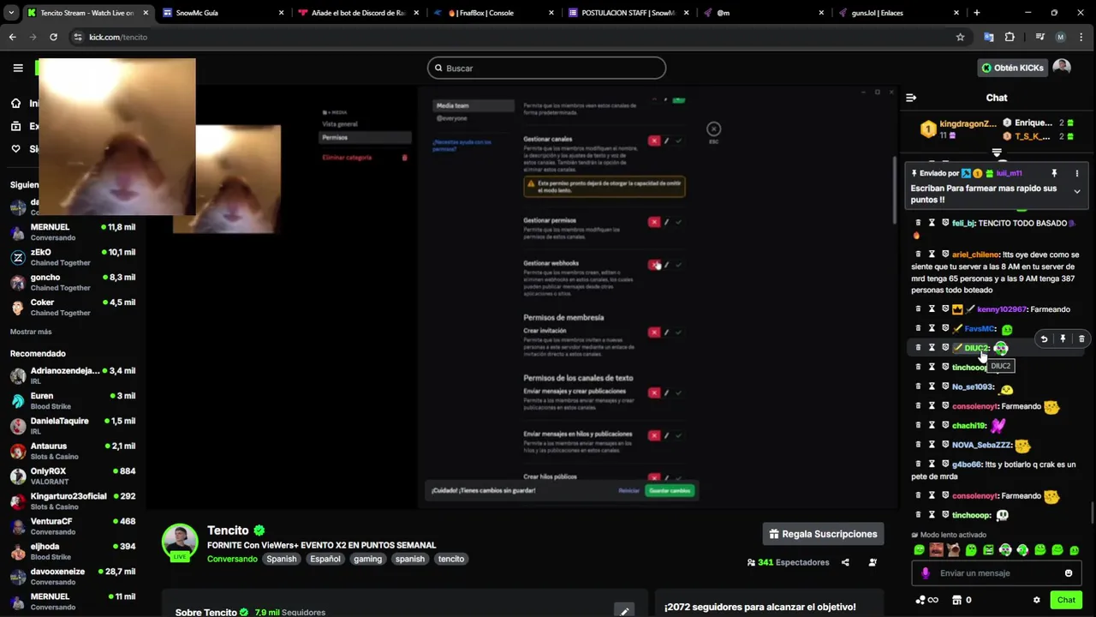Image resolution: width=1096 pixels, height=617 pixels.
Task: Go back with the browser back arrow
Action: click(12, 37)
